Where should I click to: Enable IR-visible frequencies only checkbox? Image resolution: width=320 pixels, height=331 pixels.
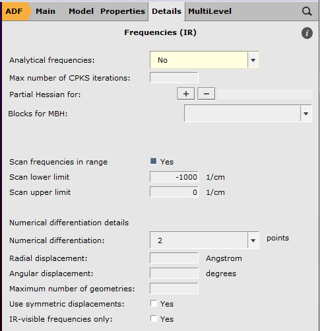tap(154, 318)
